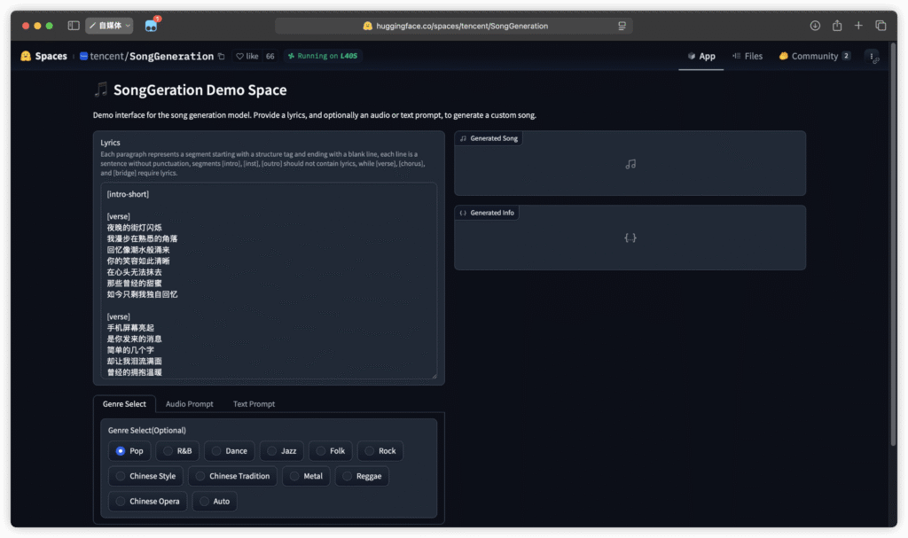Open the three-dot space options menu
Screen dimensions: 908x538
pos(873,56)
